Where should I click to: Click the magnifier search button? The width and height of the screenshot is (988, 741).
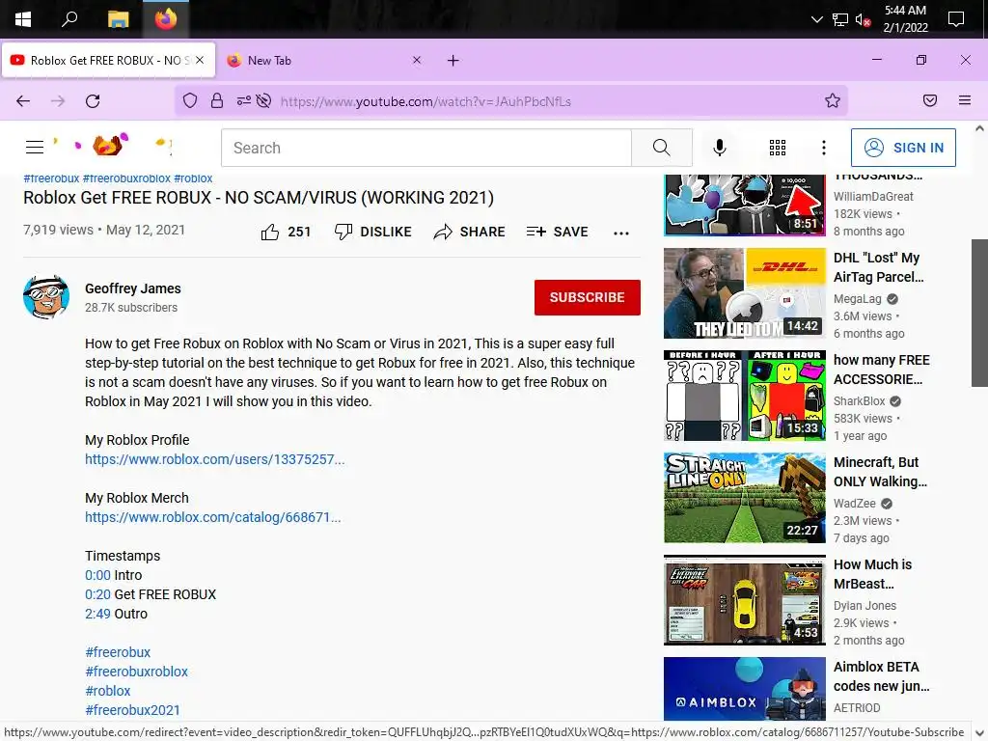pos(662,148)
